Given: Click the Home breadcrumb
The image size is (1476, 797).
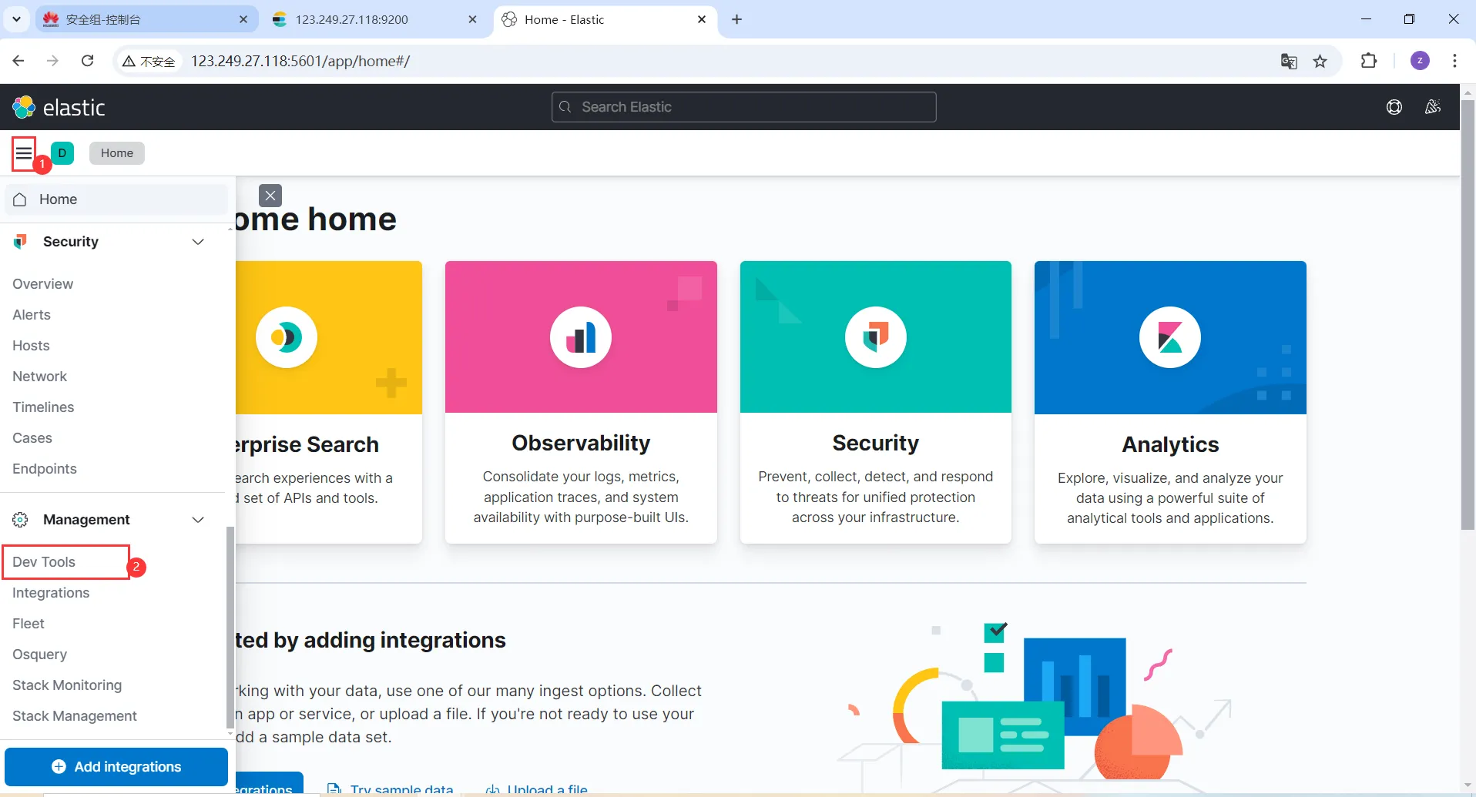Looking at the screenshot, I should tap(117, 153).
